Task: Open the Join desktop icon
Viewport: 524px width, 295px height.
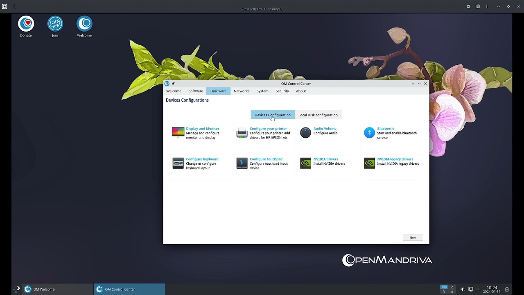Action: 55,27
